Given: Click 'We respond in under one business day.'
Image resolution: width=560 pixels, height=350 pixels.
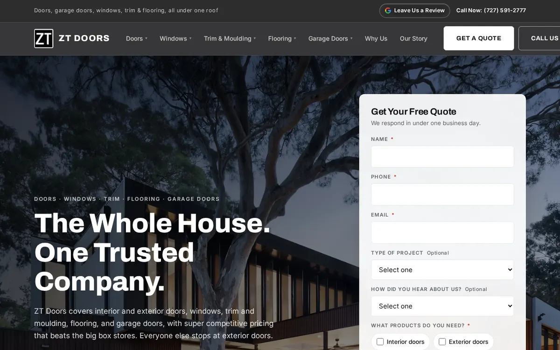Looking at the screenshot, I should coord(426,123).
